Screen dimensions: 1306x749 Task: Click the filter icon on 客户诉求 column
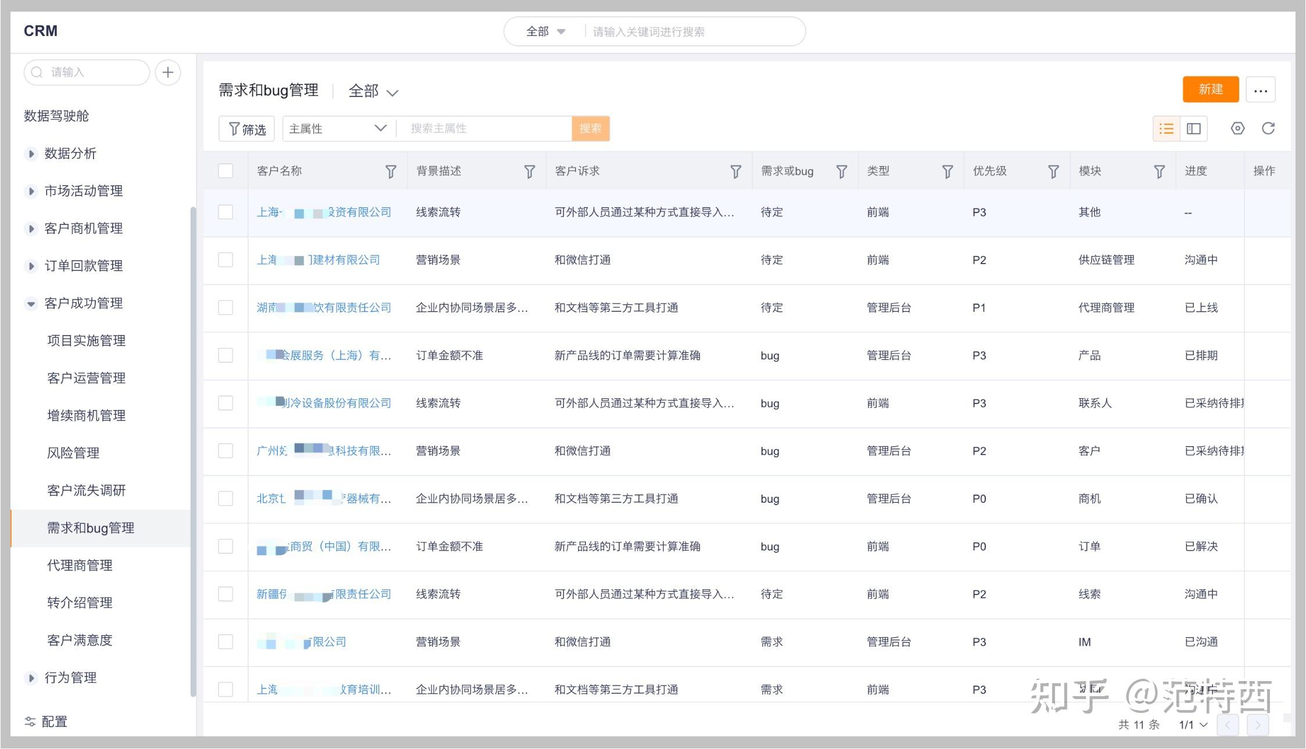735,171
